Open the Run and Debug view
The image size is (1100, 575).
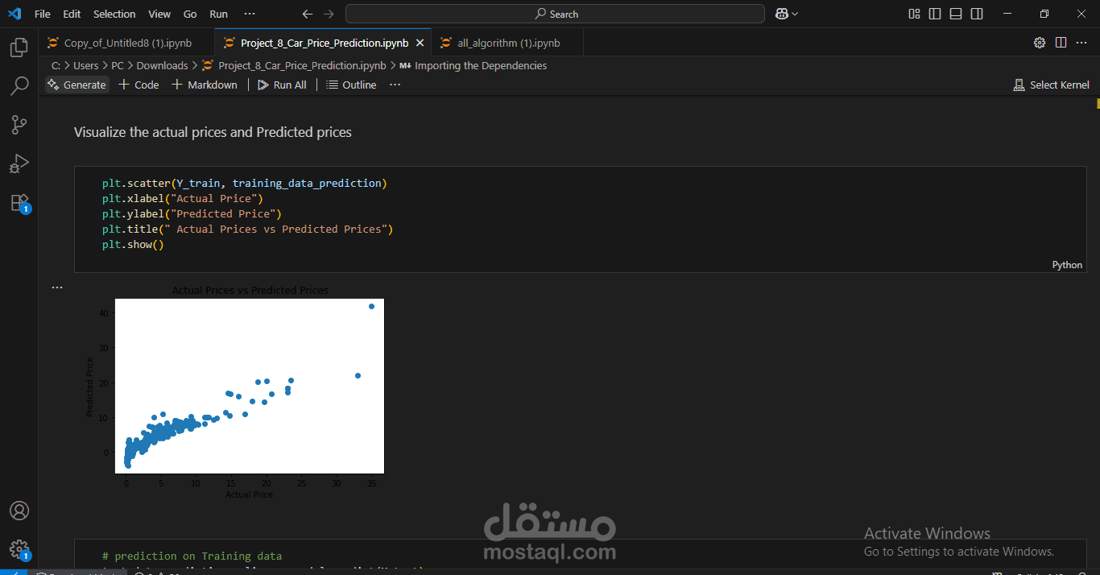click(19, 163)
